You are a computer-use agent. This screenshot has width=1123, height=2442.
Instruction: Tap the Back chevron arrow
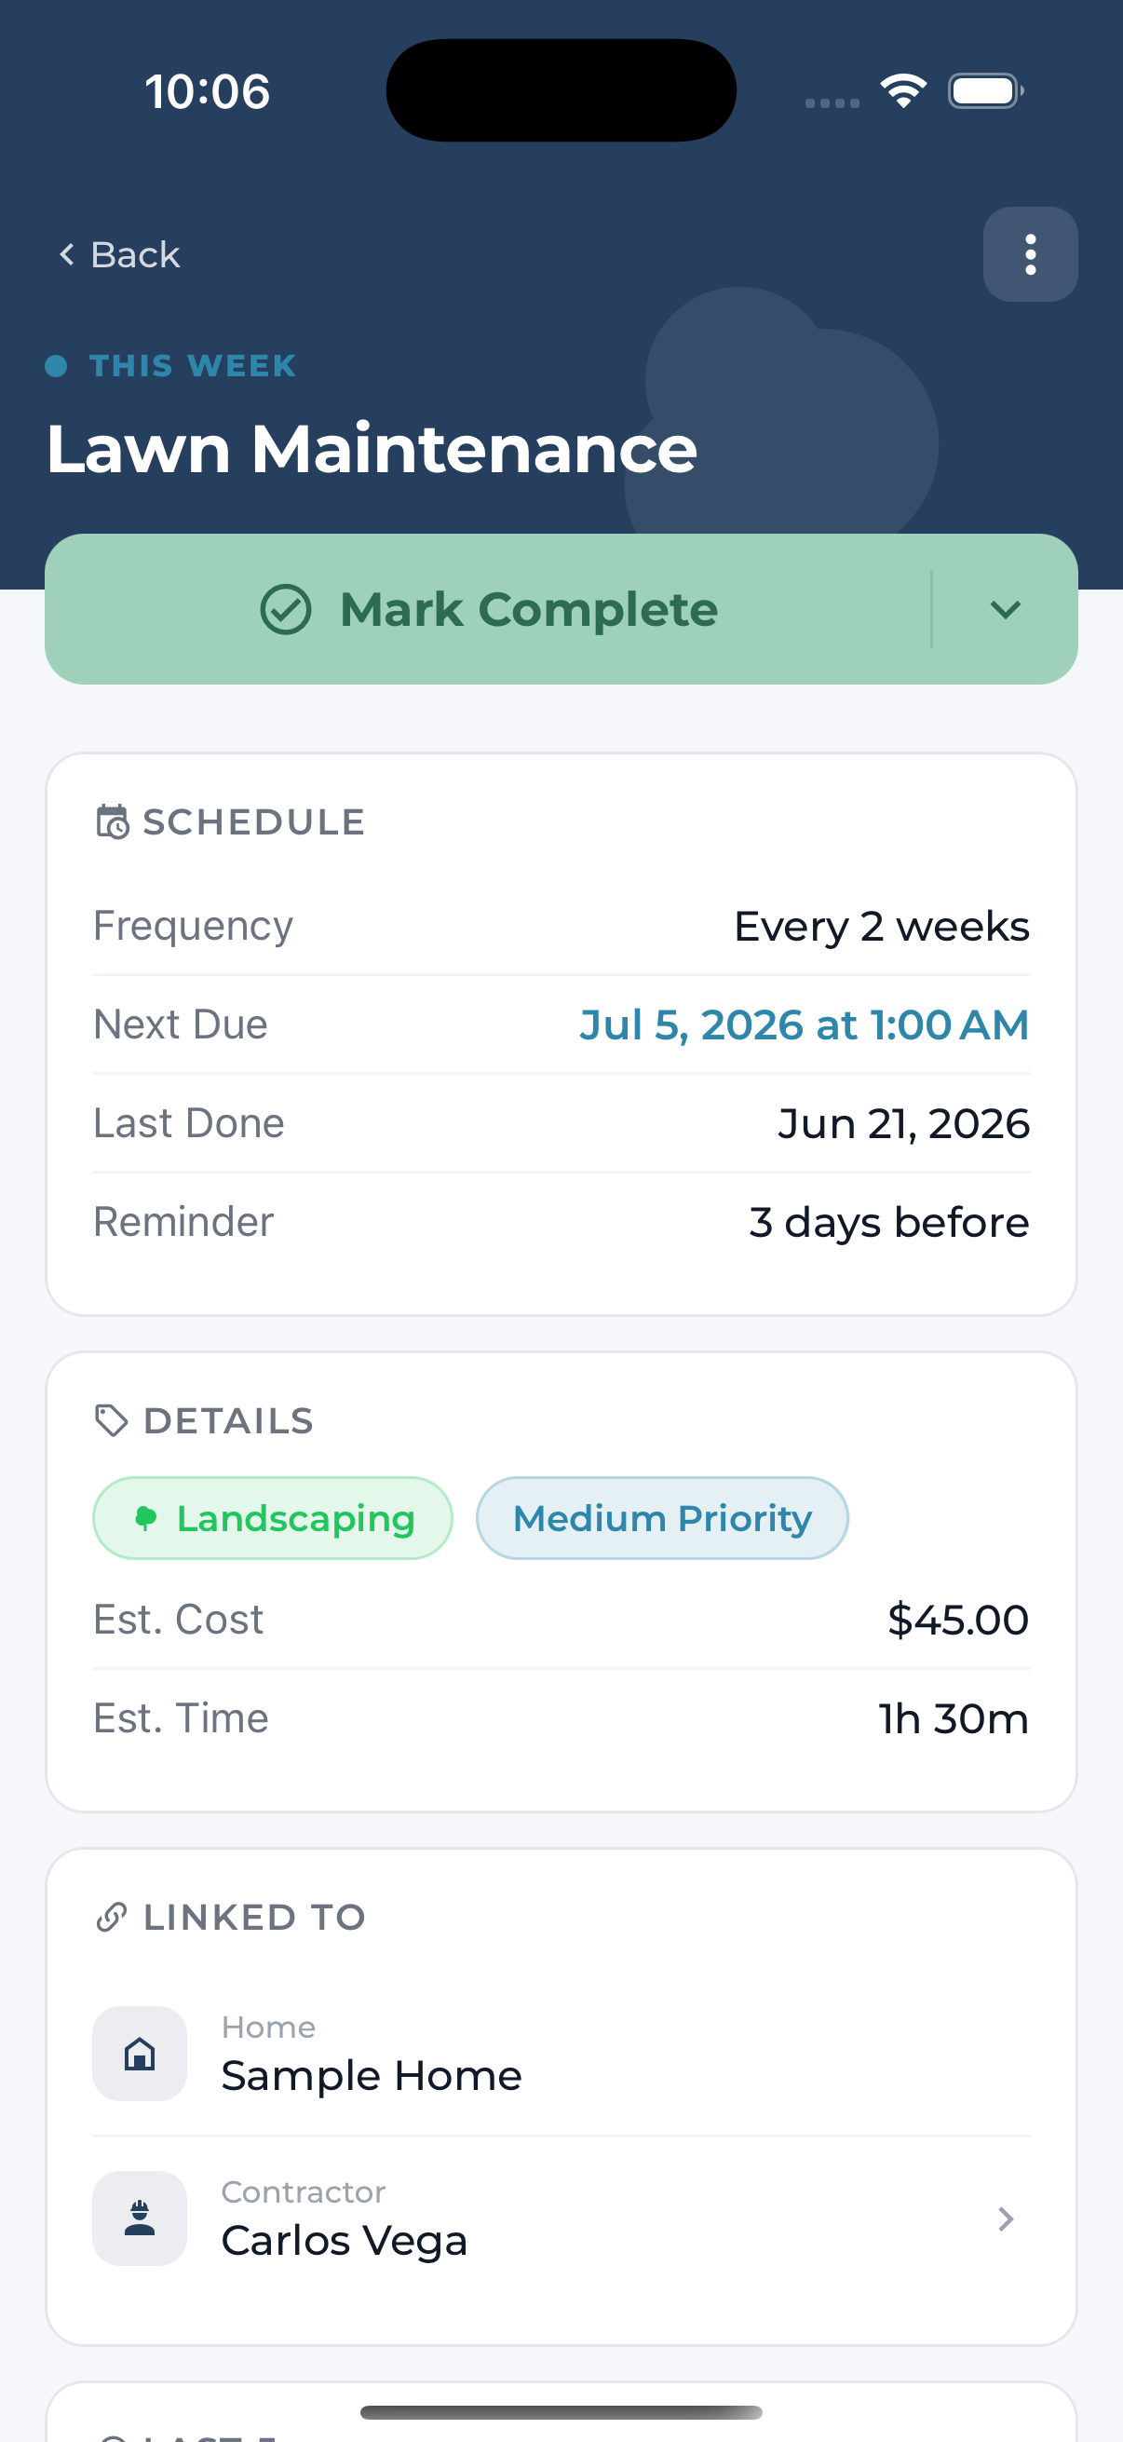(x=66, y=254)
